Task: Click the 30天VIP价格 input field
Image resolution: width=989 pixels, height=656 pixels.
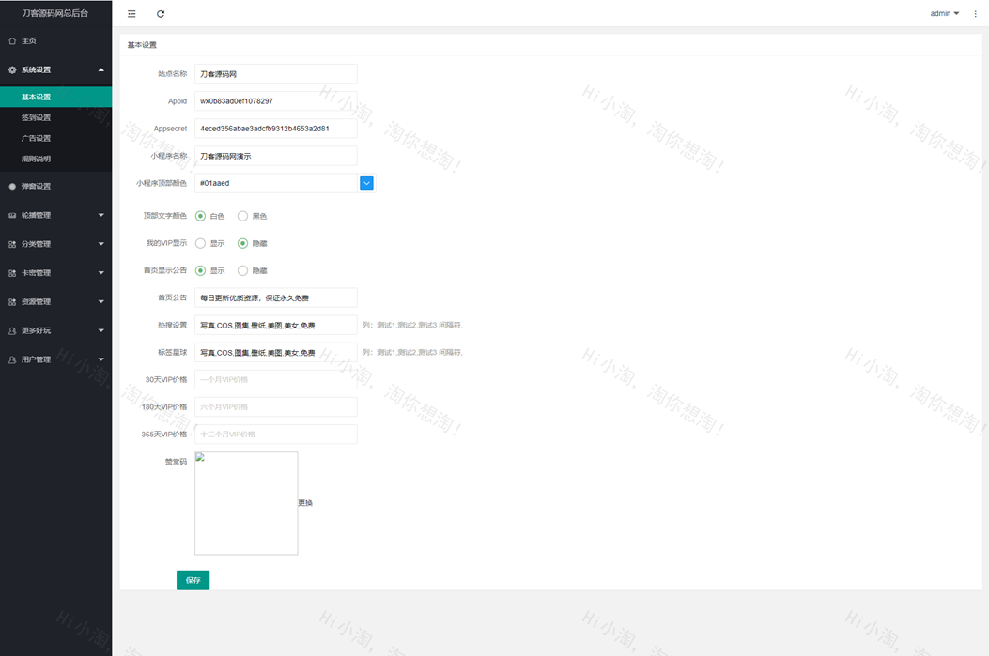Action: (x=275, y=380)
